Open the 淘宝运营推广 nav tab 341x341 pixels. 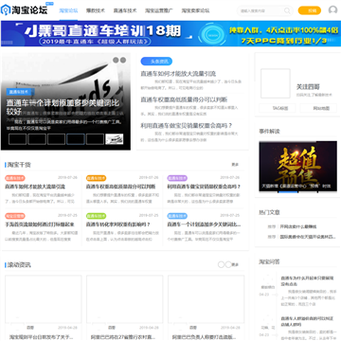click(159, 10)
